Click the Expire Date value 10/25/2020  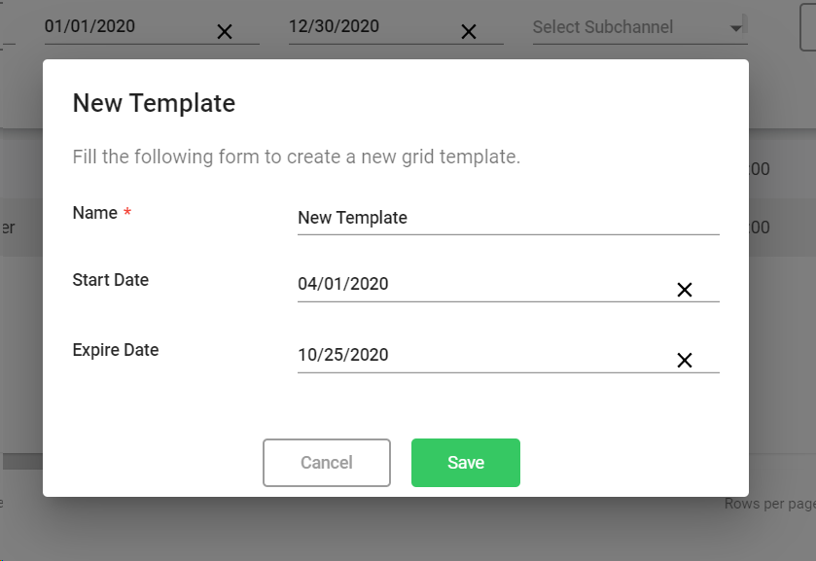point(344,355)
